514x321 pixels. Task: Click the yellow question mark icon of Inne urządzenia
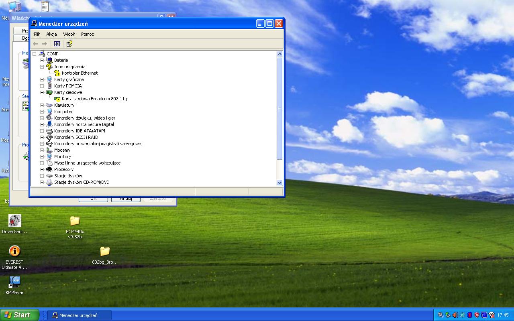coord(49,67)
